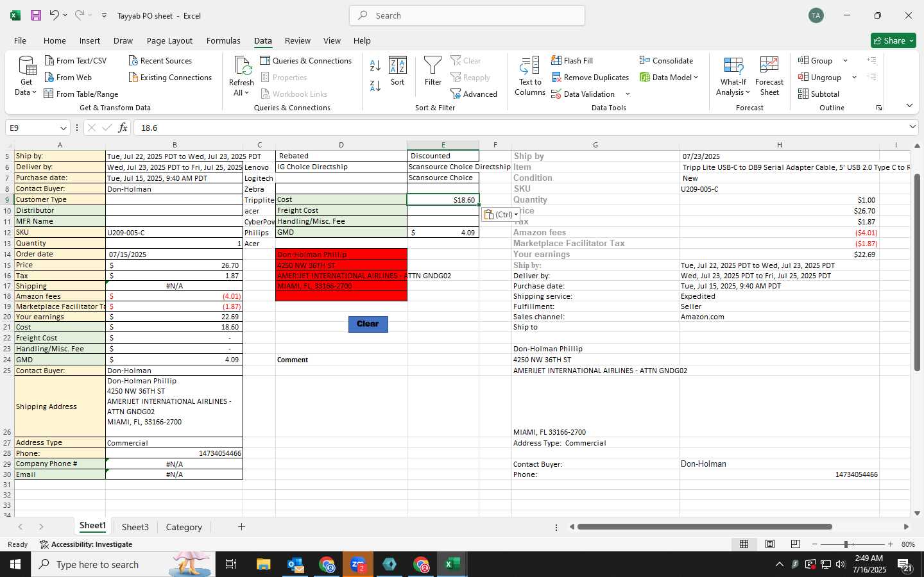Screen dimensions: 924x577
Task: Switch to Formulas tab
Action: pyautogui.click(x=223, y=40)
